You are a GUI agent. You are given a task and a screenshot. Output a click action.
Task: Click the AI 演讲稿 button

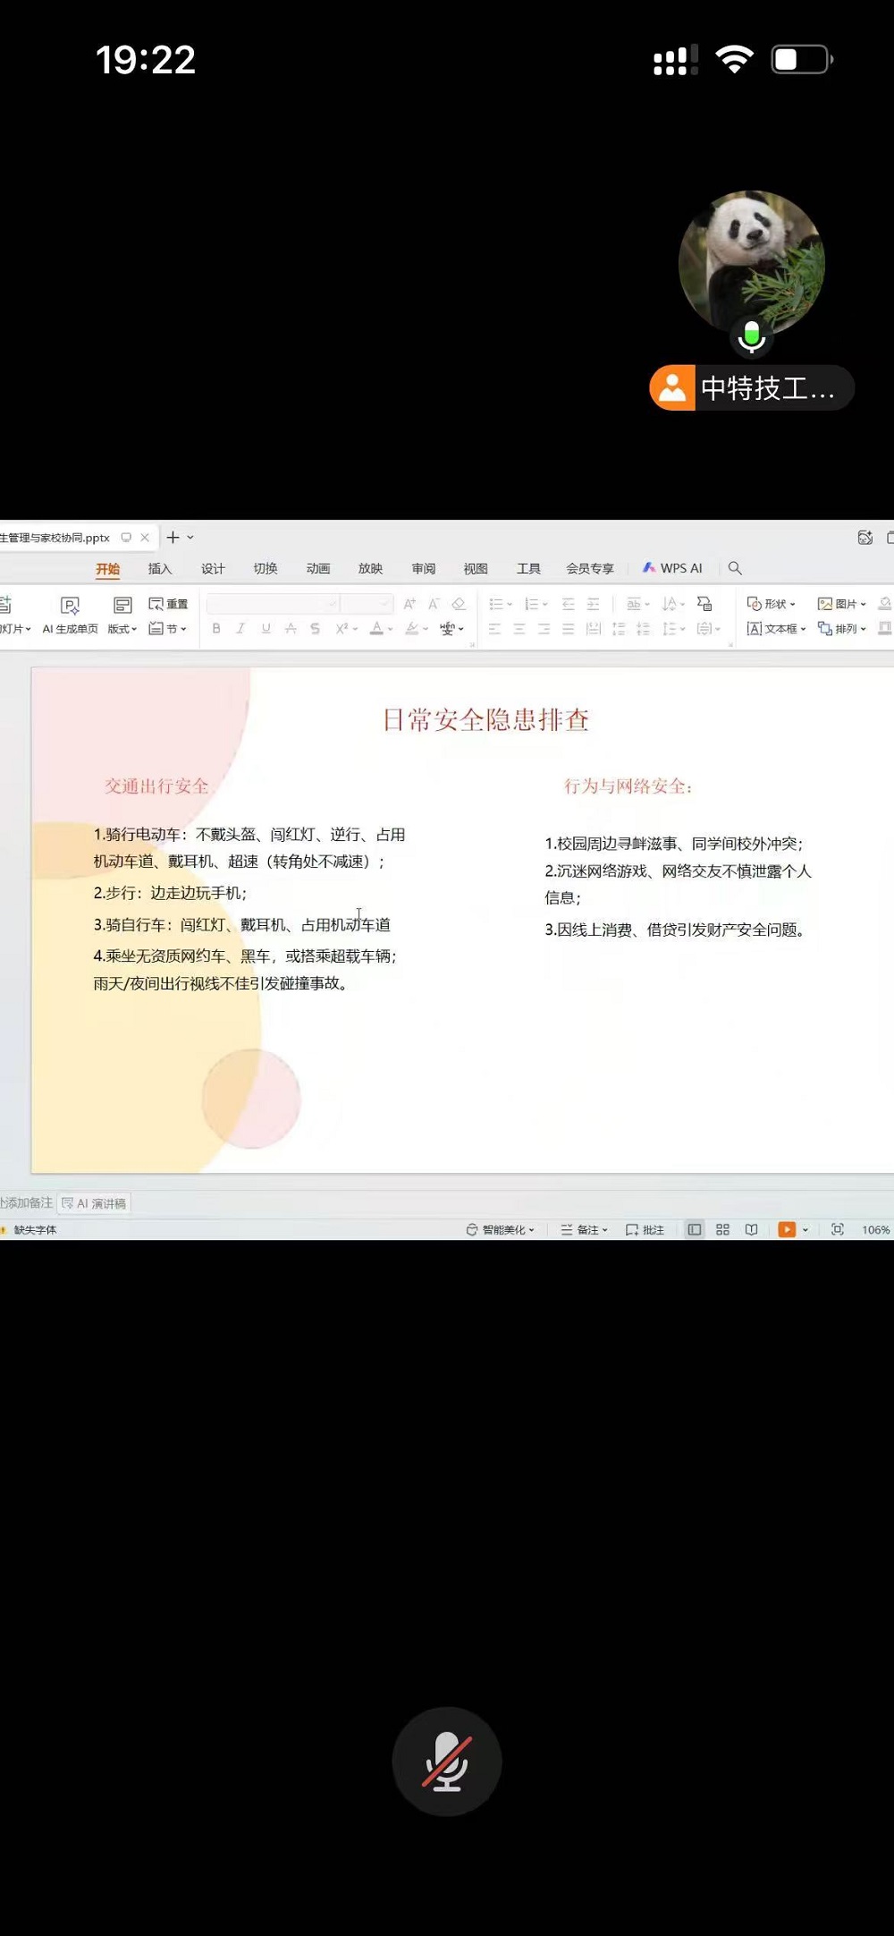pyautogui.click(x=94, y=1203)
